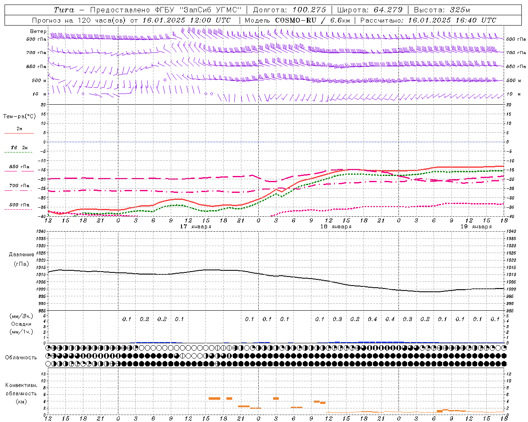Click the "2м" temperature legend entry

pos(19,129)
